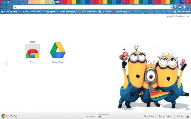Launch the Google Drive app icon
191x119 pixels.
point(58,50)
